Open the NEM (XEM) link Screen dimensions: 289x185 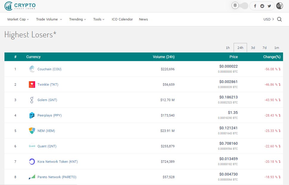[46, 131]
